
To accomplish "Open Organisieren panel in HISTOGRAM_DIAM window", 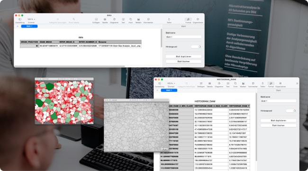I will point(281,85).
